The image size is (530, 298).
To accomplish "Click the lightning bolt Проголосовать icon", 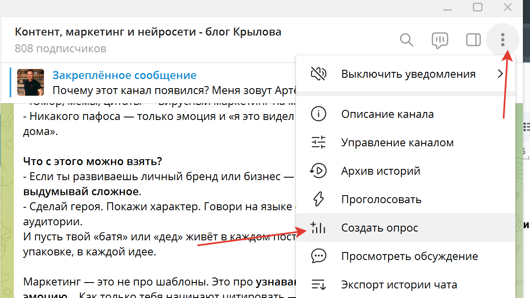I will [x=319, y=199].
